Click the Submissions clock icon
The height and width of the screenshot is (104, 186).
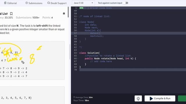coord(26,3)
